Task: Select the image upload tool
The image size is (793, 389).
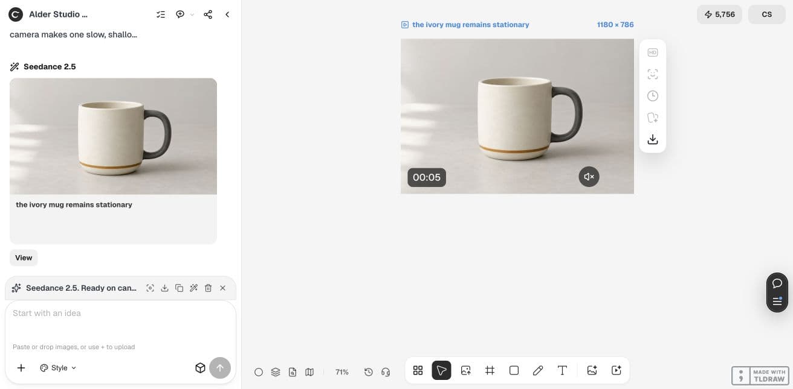Action: click(x=465, y=370)
